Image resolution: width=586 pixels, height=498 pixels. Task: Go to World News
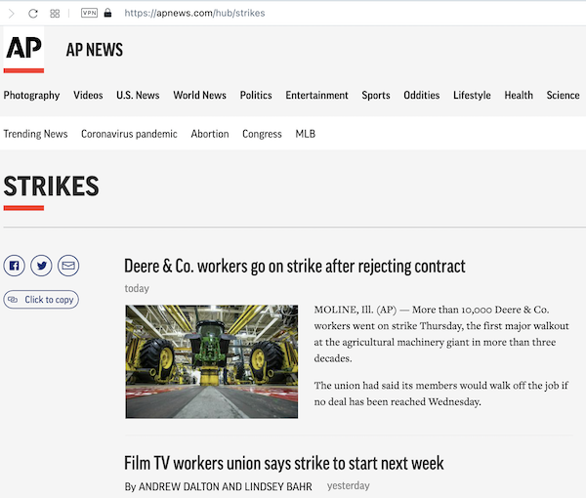tap(200, 96)
